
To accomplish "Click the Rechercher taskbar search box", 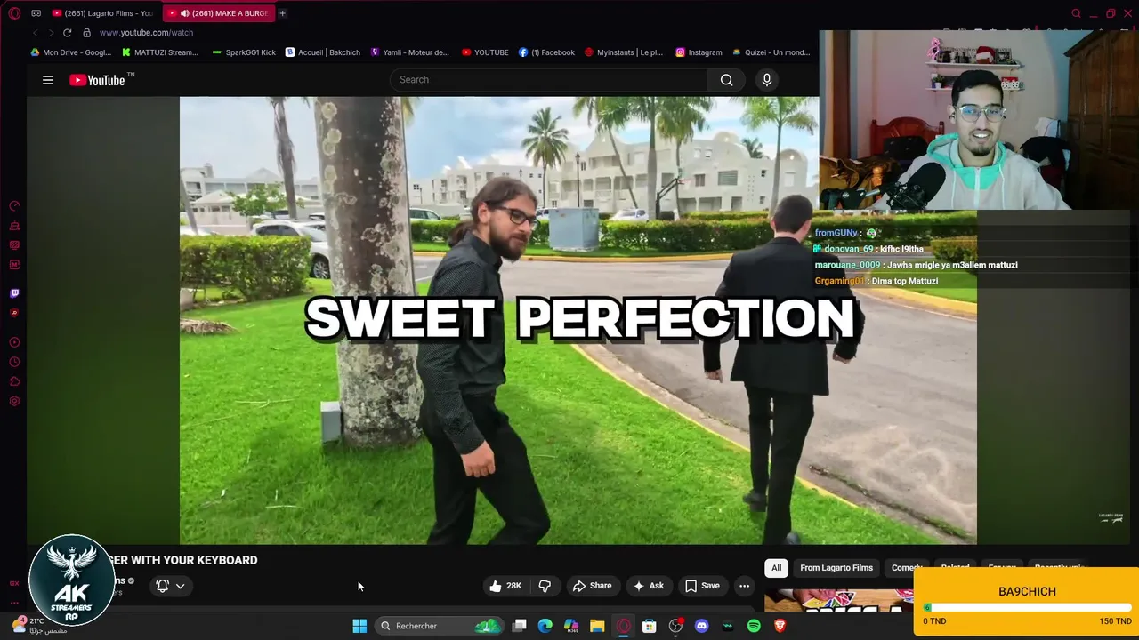I will 440,626.
